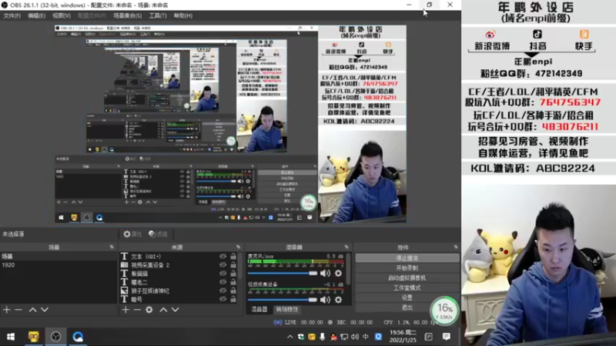Click 启动虚拟摄像机 button
This screenshot has height=346, width=616.
[407, 278]
